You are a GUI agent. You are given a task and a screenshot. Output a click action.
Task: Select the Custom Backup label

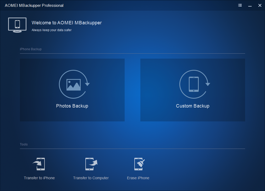click(x=193, y=106)
